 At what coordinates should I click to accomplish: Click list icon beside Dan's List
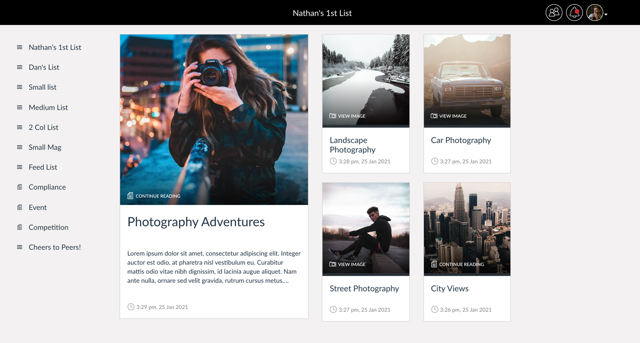19,67
